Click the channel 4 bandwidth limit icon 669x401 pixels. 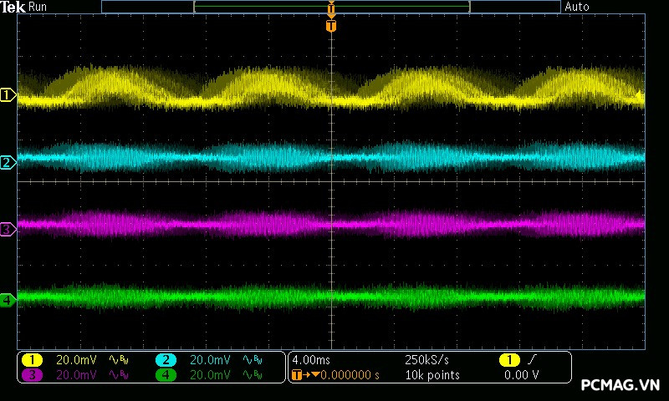(251, 375)
